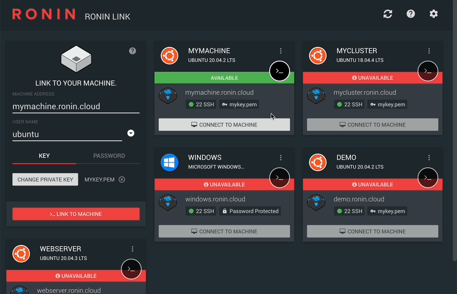Click Ubuntu logo on WEBSERVER card
The width and height of the screenshot is (457, 294).
click(x=21, y=254)
